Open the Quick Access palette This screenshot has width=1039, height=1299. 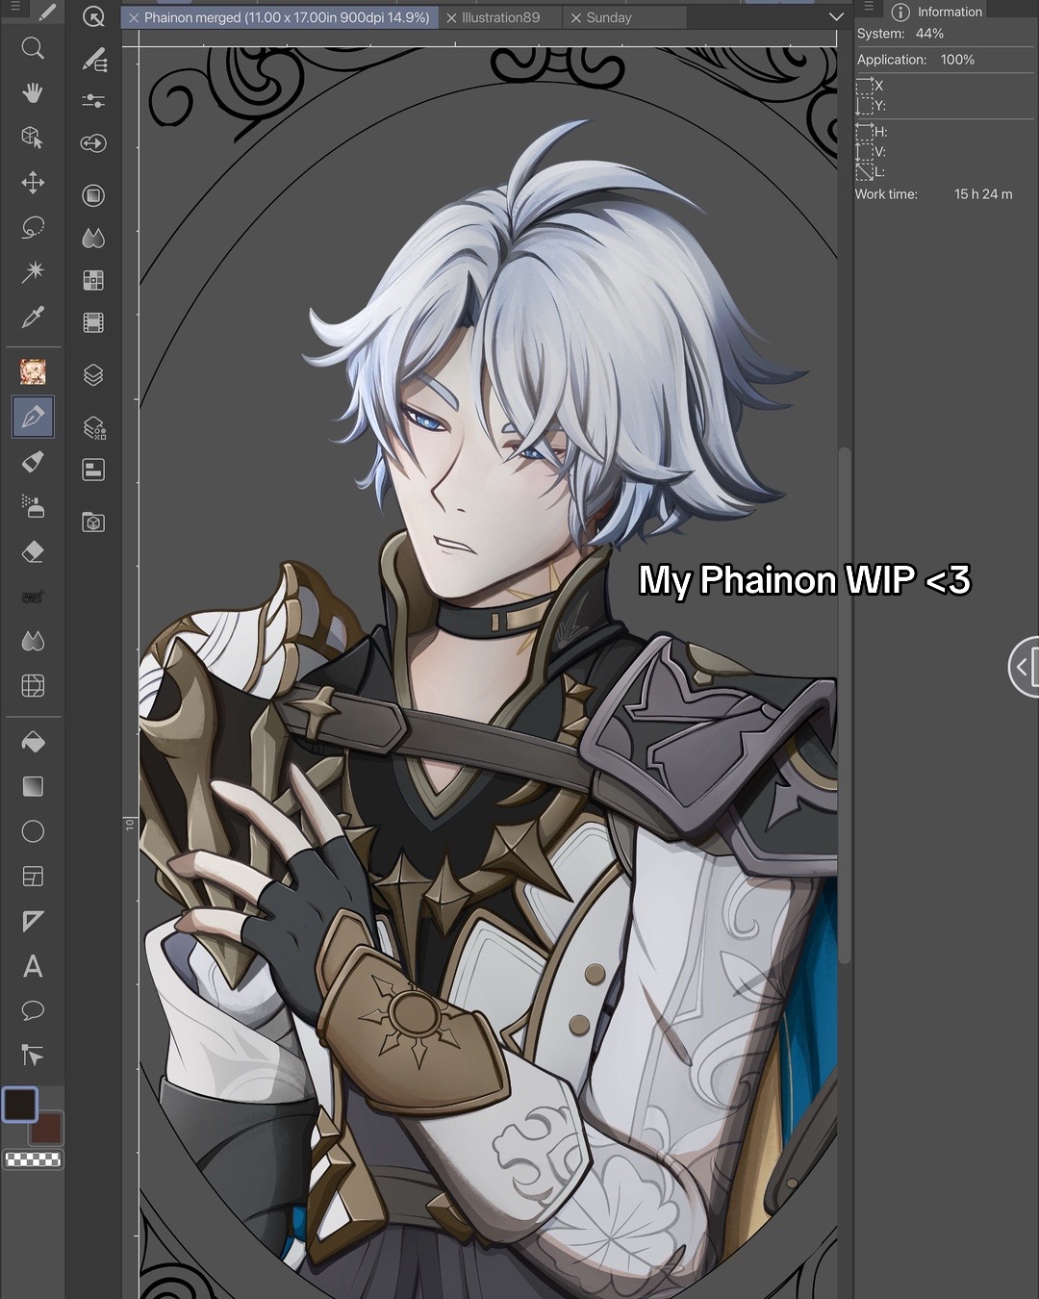[x=93, y=16]
